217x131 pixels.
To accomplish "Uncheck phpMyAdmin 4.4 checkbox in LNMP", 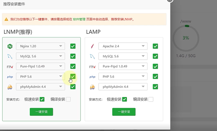I will click(x=73, y=87).
